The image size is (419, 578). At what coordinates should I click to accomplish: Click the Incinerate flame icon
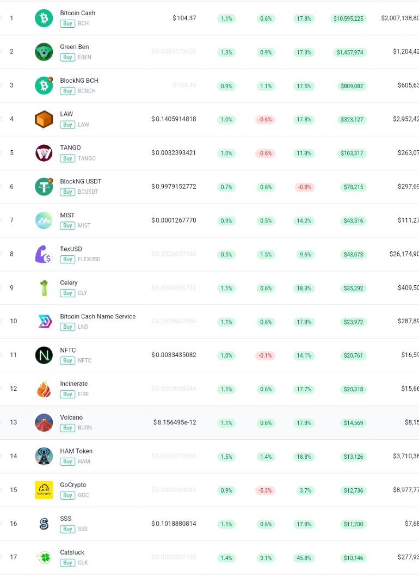(44, 389)
